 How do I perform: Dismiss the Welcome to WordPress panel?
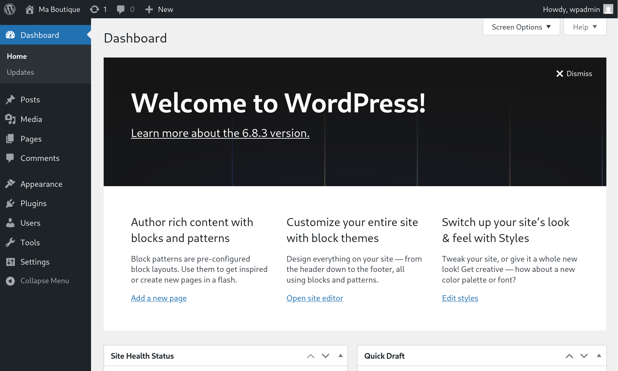click(x=574, y=74)
